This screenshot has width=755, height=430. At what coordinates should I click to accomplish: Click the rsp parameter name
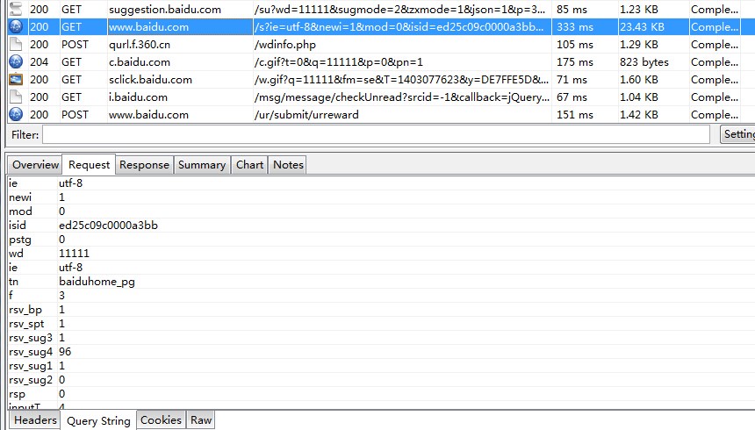(x=17, y=394)
